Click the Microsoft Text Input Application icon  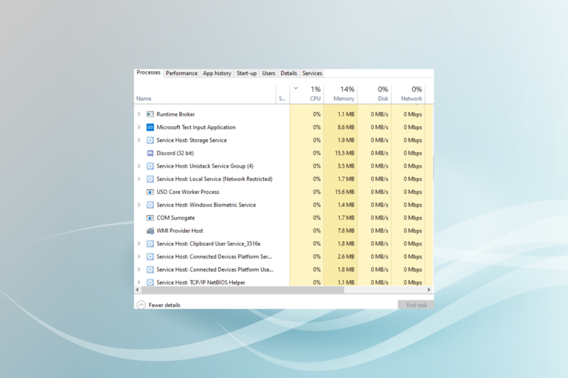click(150, 127)
